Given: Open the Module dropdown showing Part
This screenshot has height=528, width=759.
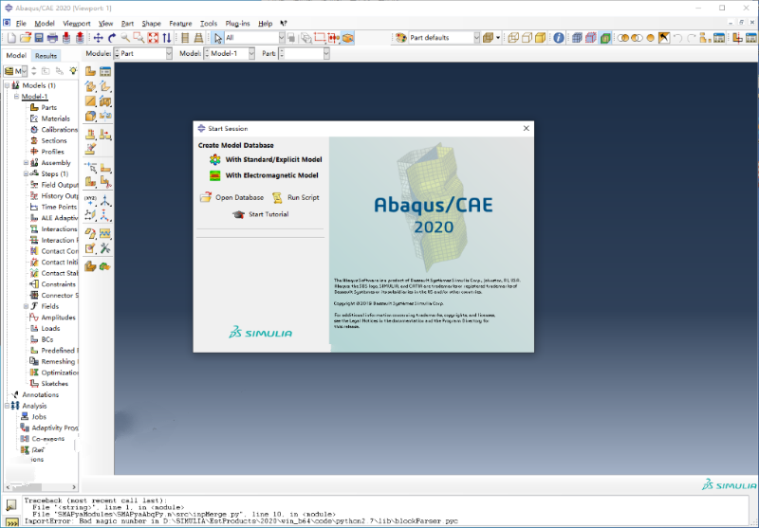Looking at the screenshot, I should pos(143,54).
